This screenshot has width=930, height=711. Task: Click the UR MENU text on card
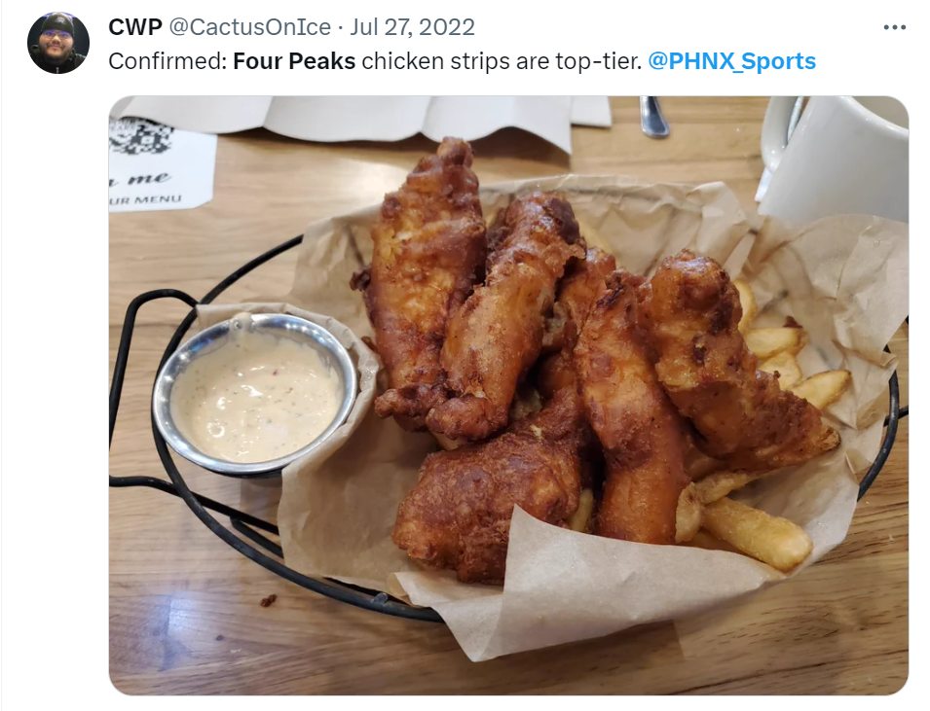145,199
